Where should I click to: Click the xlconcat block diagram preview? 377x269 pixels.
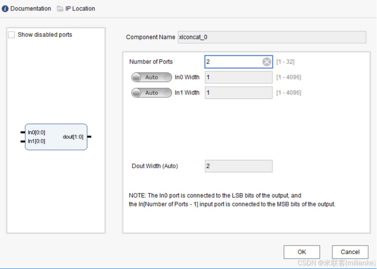56,137
